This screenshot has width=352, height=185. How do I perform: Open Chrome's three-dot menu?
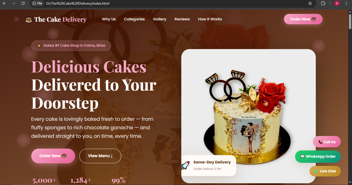click(x=346, y=3)
